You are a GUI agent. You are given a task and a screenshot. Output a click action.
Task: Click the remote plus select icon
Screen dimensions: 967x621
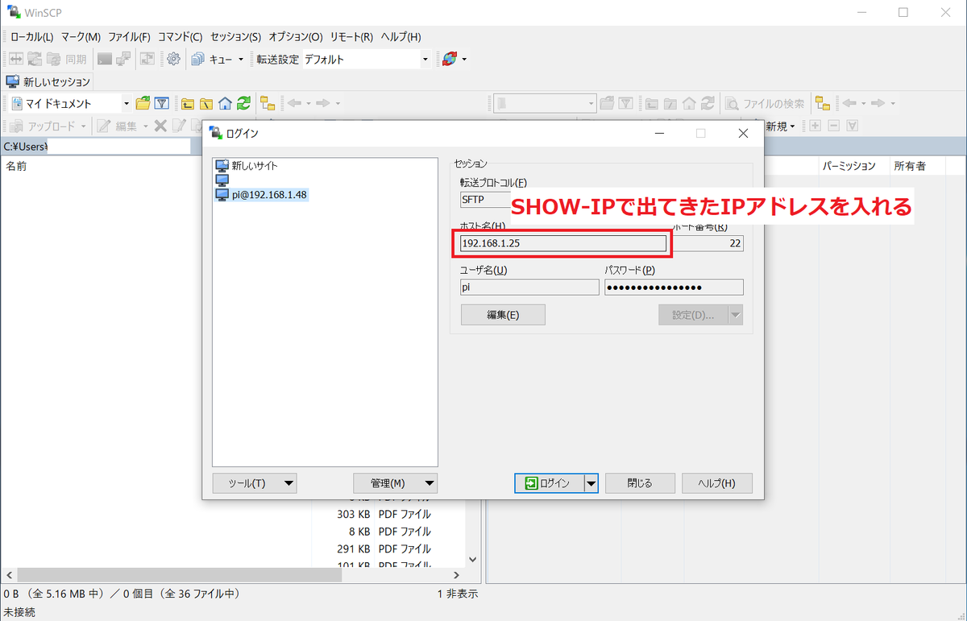coord(816,126)
